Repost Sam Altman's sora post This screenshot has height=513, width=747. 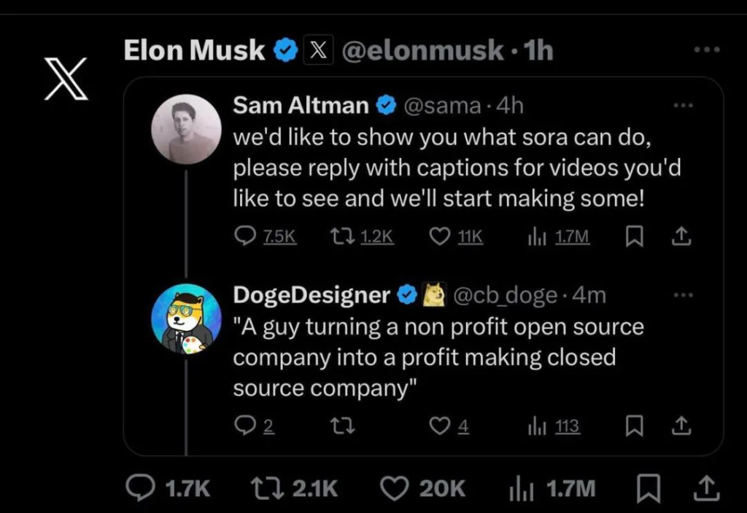point(340,237)
